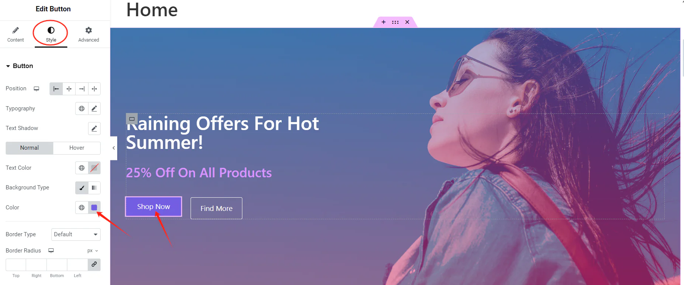Click the column edit handle icon
684x285 pixels.
coord(132,119)
